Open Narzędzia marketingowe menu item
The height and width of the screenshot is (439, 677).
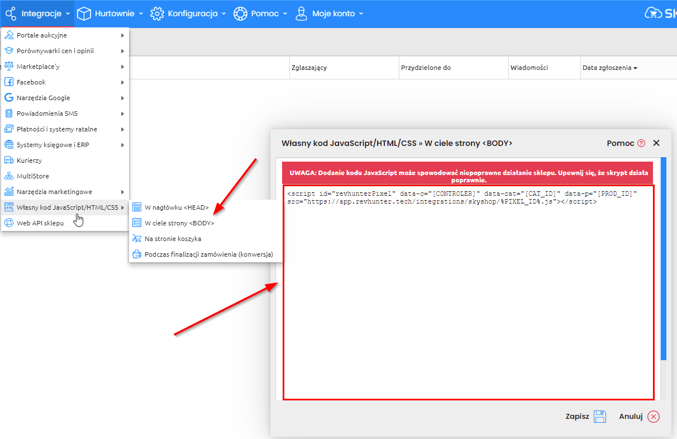click(65, 192)
